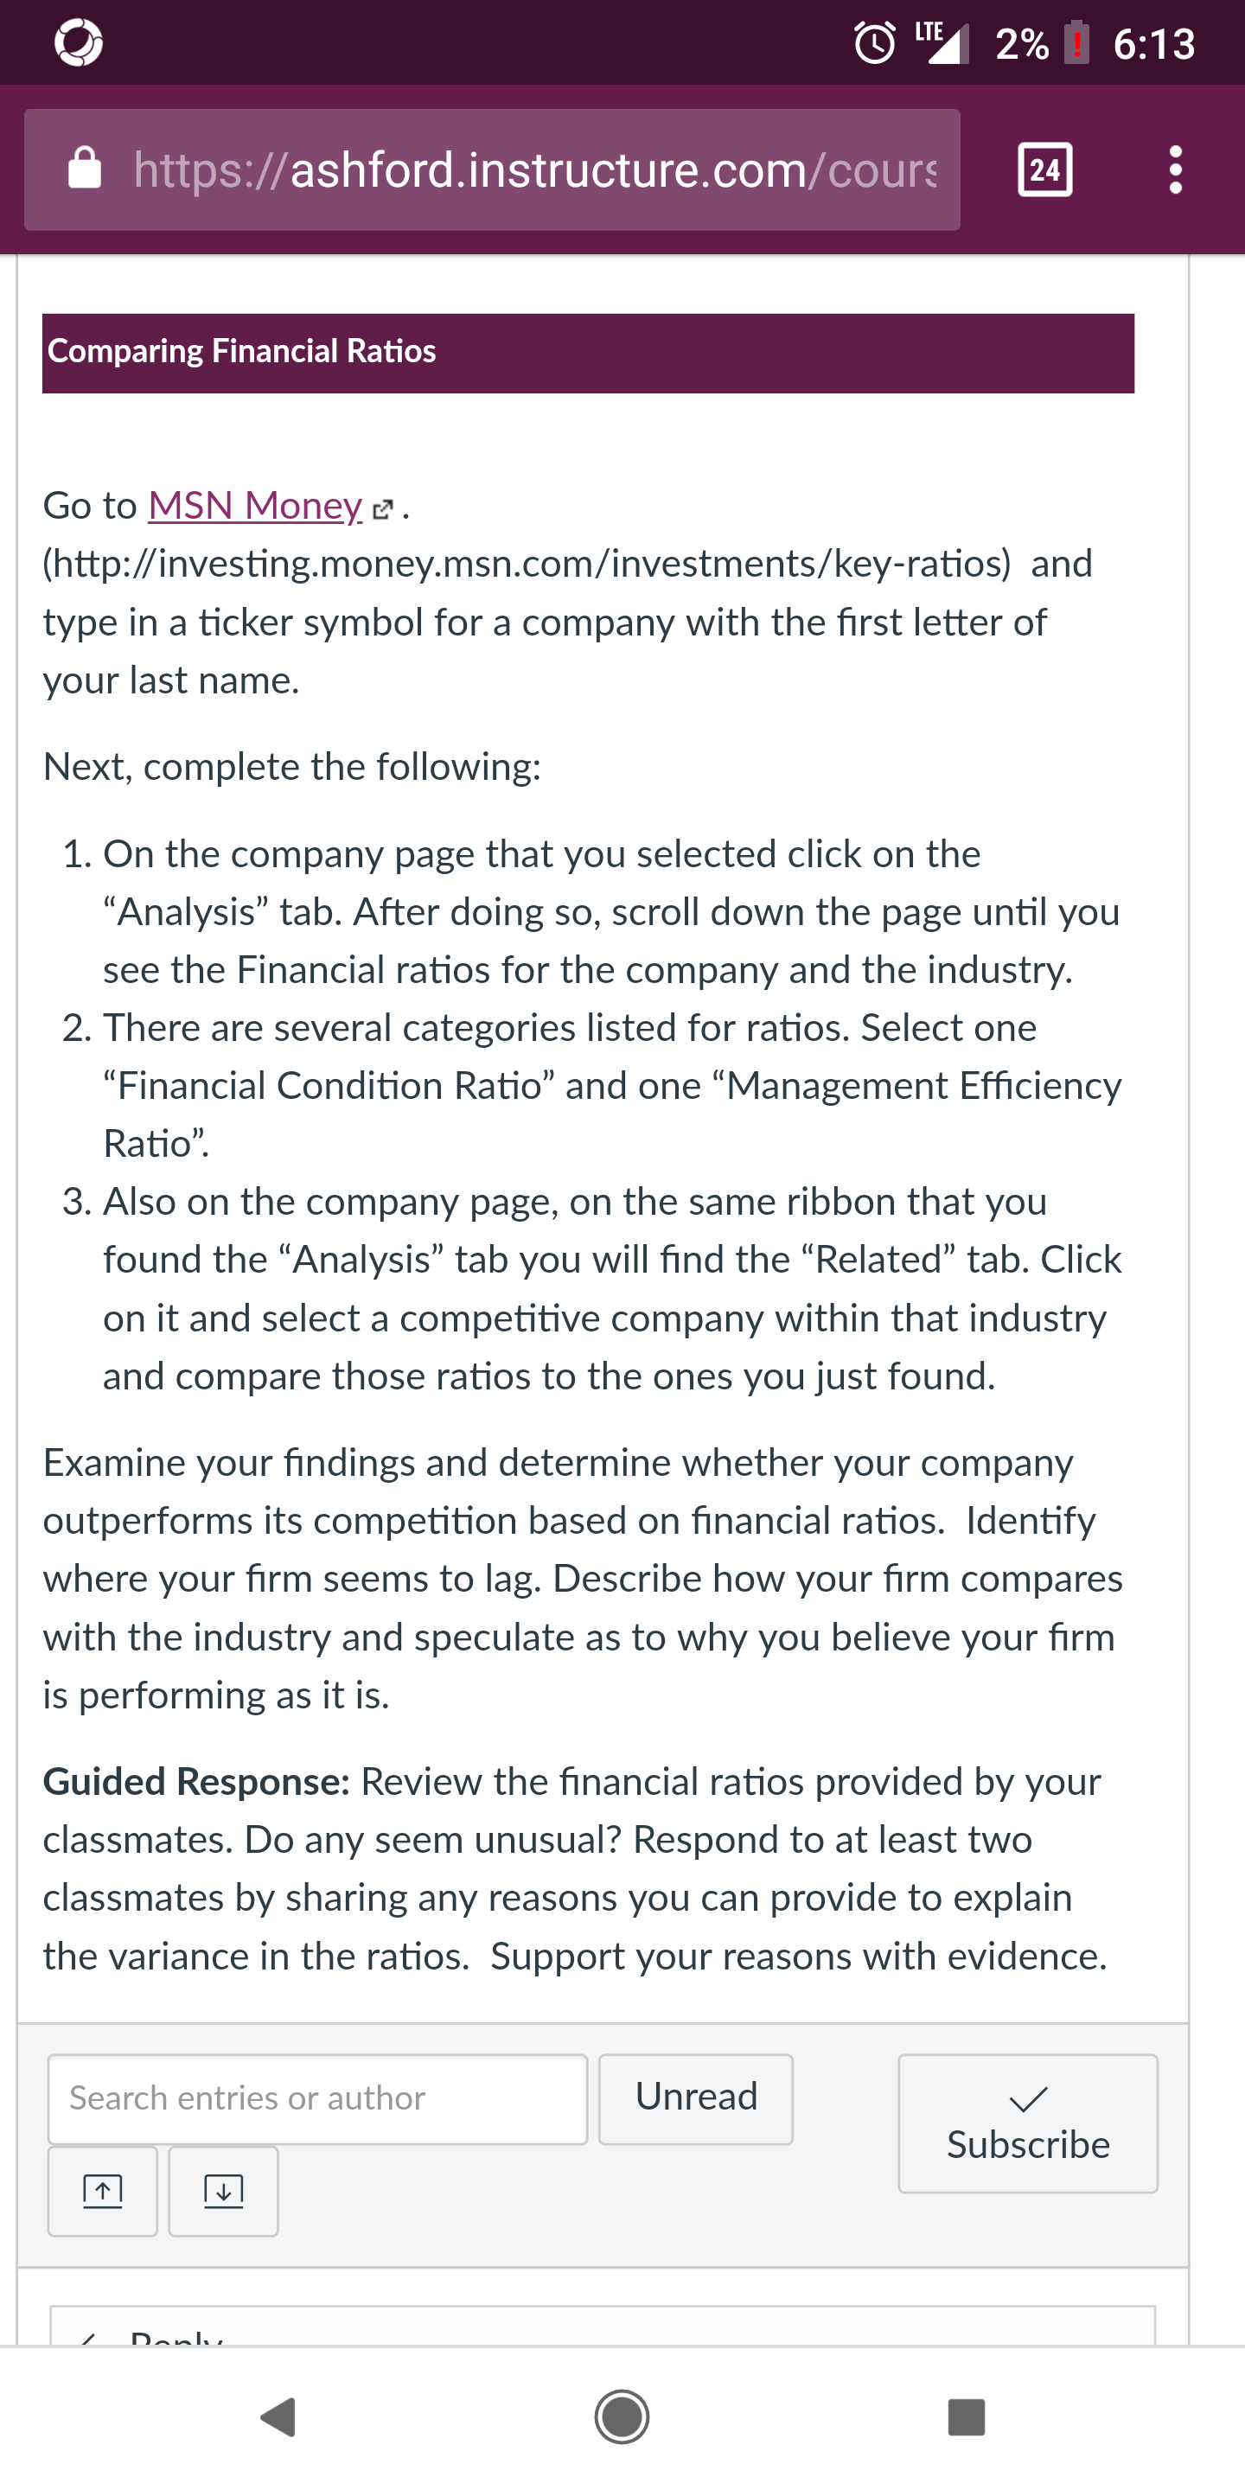Focus the Search entries or author field

click(318, 2098)
